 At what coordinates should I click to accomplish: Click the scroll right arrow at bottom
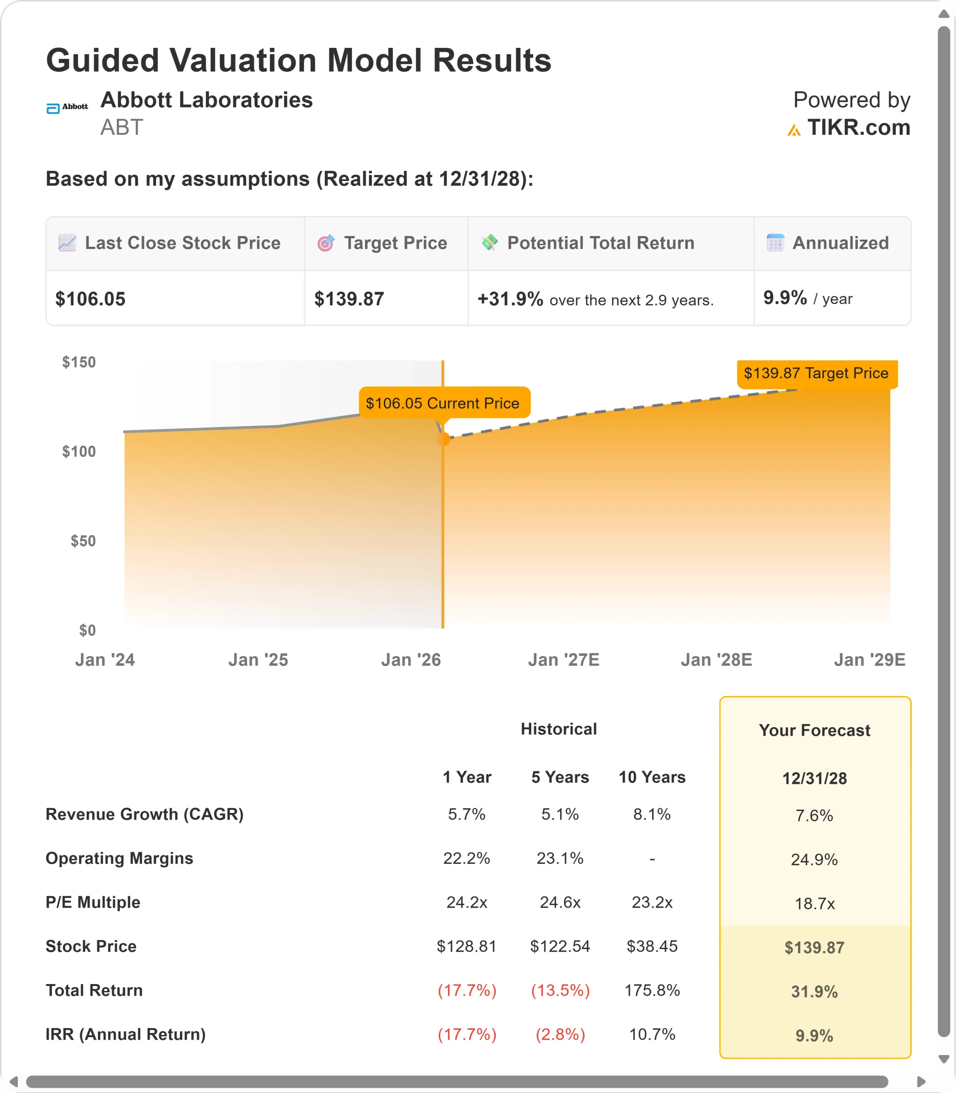tap(921, 1081)
